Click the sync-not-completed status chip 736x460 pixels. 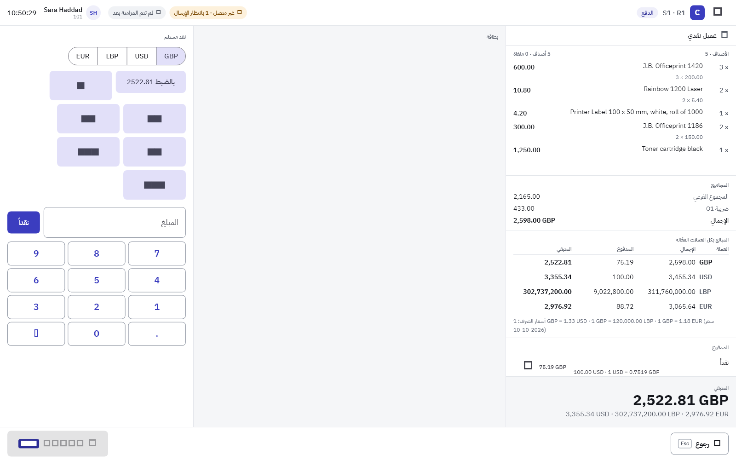click(x=137, y=13)
